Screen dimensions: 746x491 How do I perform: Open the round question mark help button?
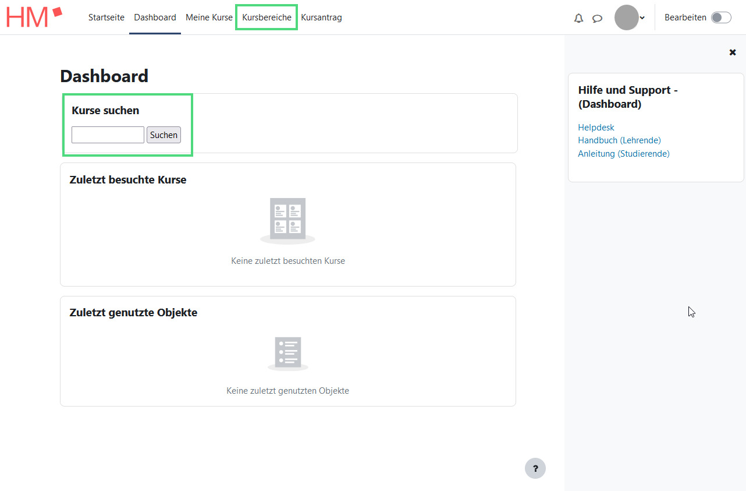pyautogui.click(x=535, y=468)
